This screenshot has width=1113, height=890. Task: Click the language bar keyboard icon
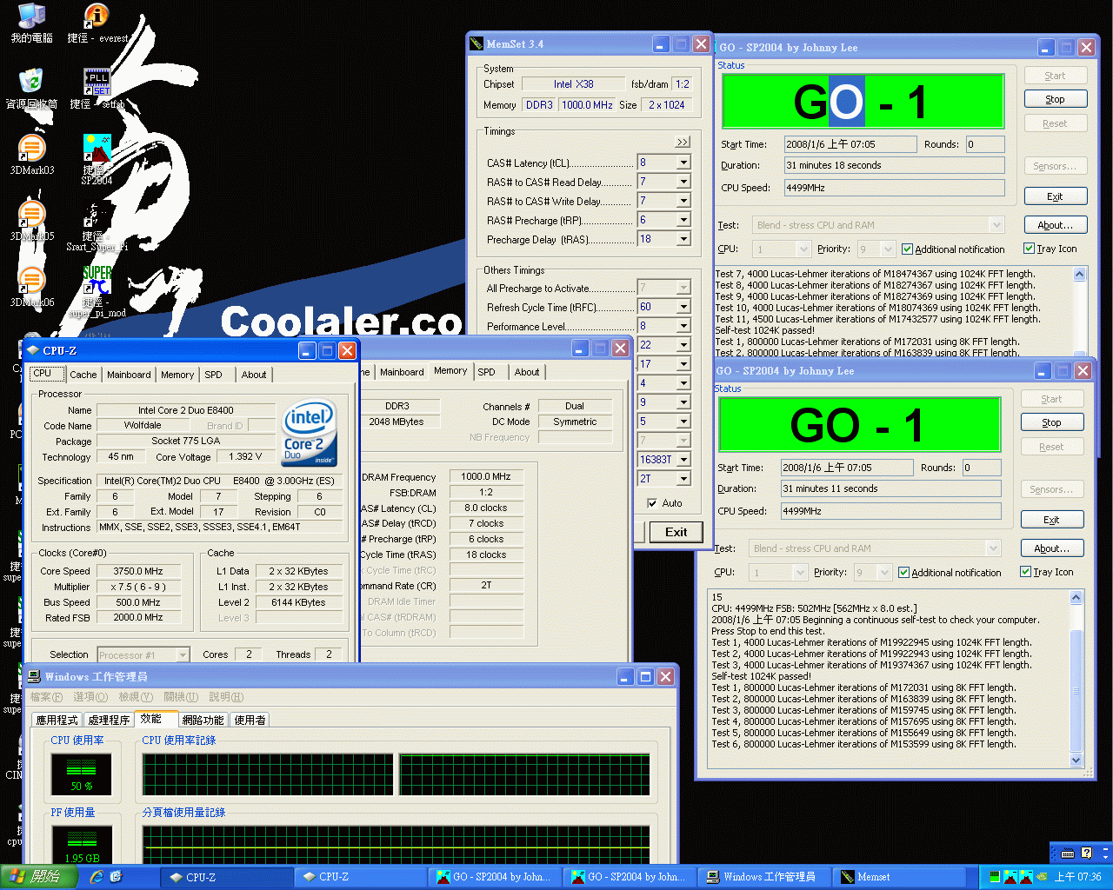pos(1067,853)
